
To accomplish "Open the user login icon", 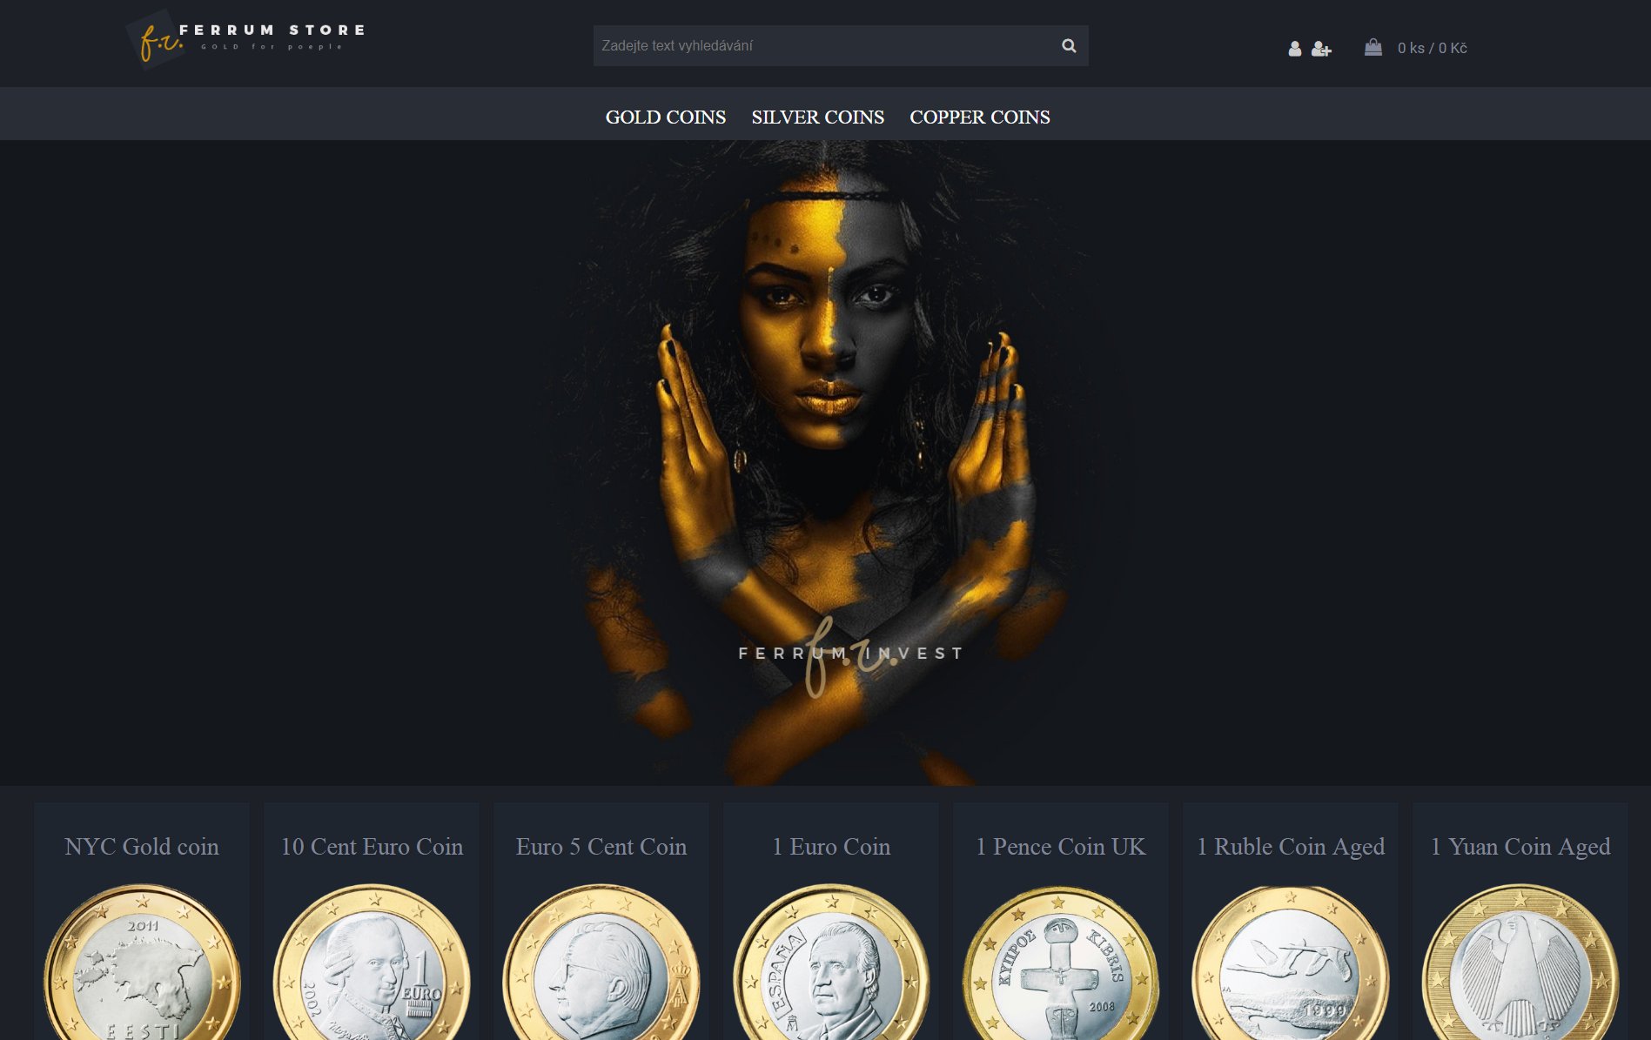I will pyautogui.click(x=1295, y=49).
